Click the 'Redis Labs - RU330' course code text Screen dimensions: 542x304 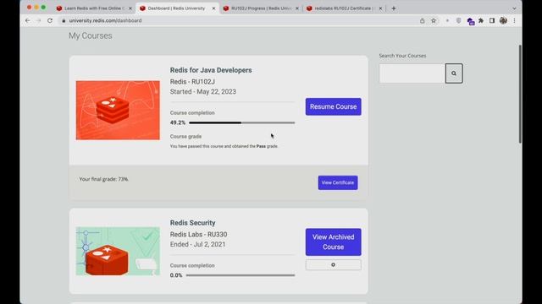coord(198,235)
